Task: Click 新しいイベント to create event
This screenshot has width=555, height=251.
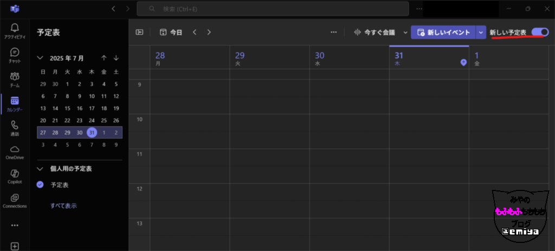Action: click(x=443, y=32)
